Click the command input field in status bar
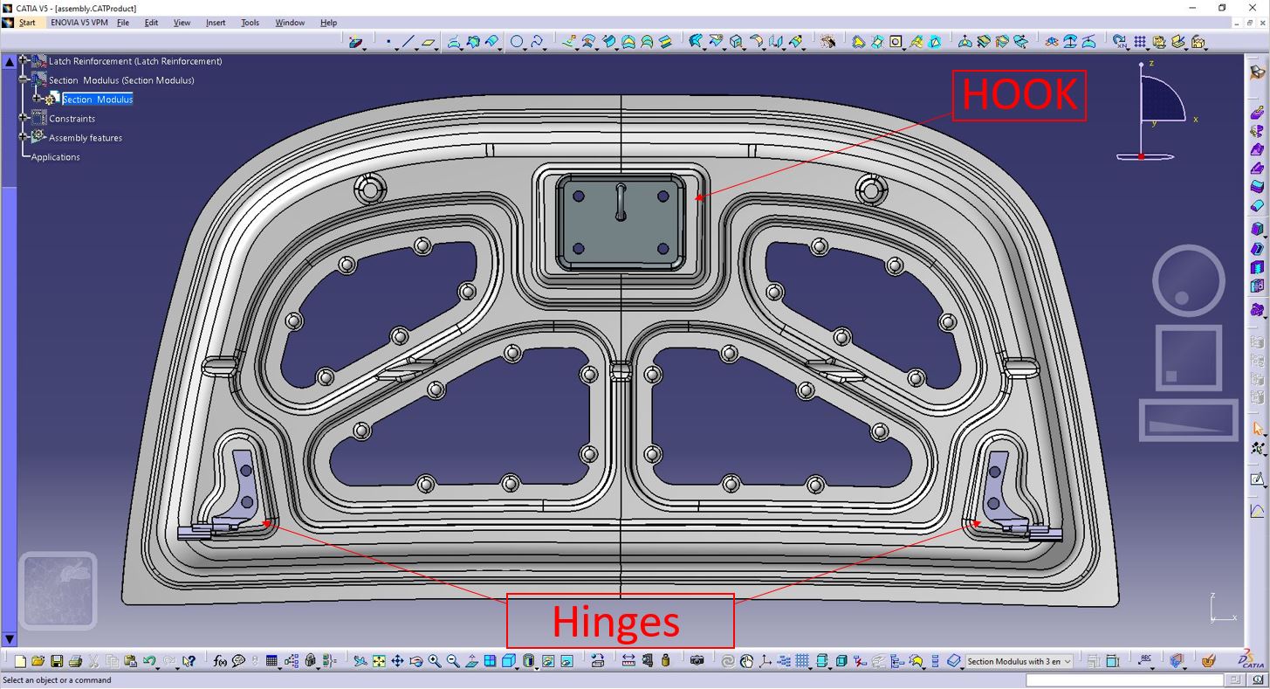Image resolution: width=1270 pixels, height=689 pixels. click(1128, 680)
